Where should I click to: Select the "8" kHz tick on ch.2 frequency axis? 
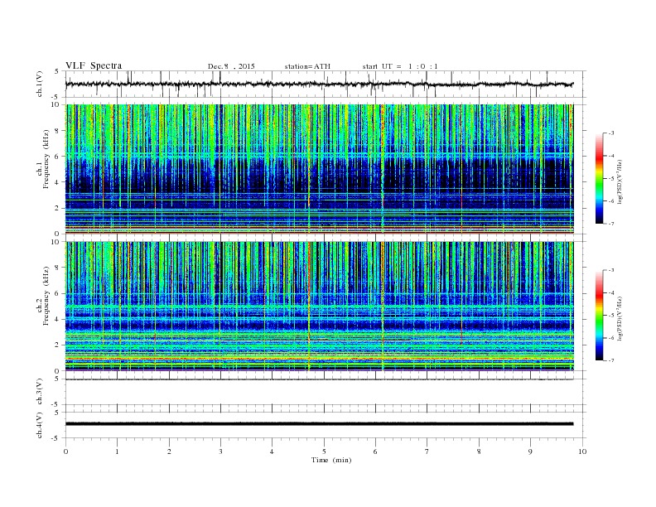(x=57, y=268)
